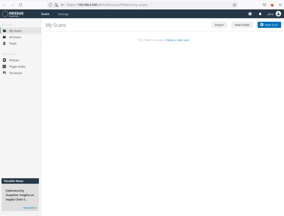Switch to the Scans tab
The image size is (284, 216).
(45, 14)
